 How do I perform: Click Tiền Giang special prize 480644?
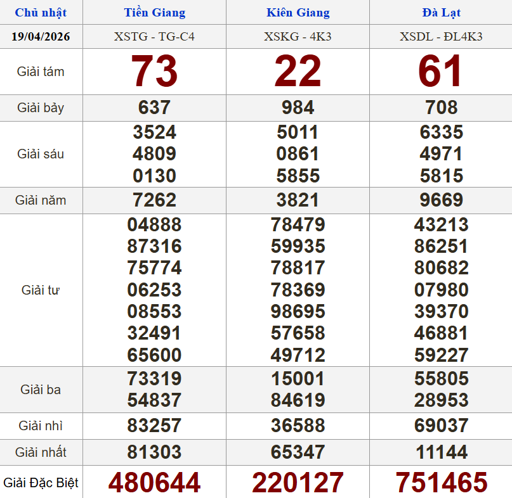click(x=154, y=483)
